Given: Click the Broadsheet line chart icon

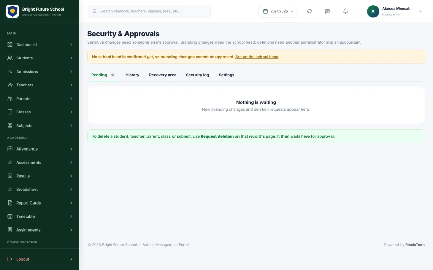Looking at the screenshot, I should pyautogui.click(x=10, y=189).
